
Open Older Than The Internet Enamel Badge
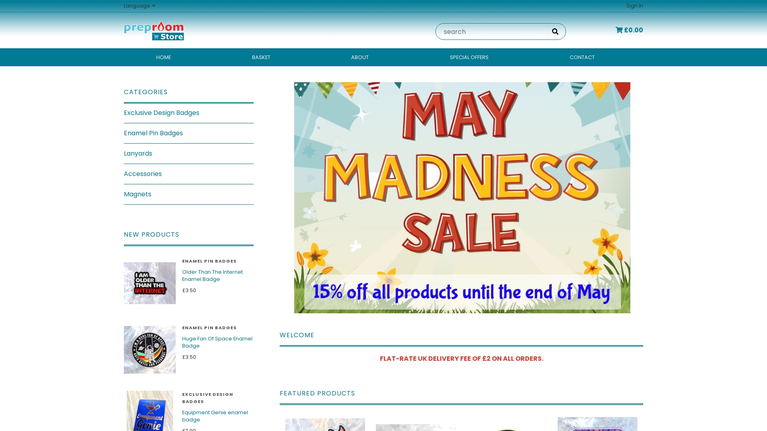[212, 275]
